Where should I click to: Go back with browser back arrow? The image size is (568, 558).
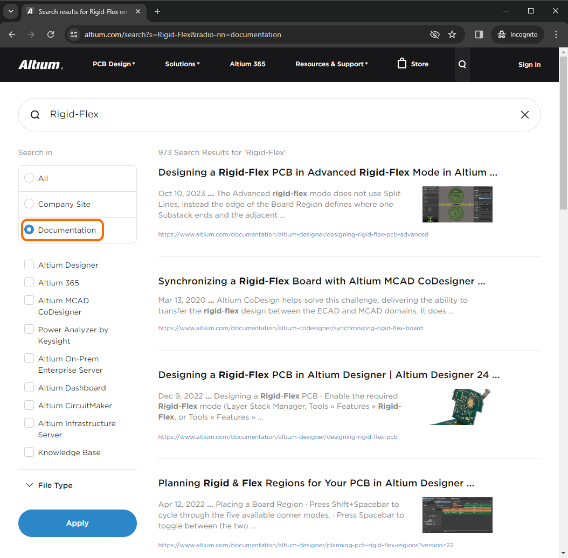coord(12,34)
